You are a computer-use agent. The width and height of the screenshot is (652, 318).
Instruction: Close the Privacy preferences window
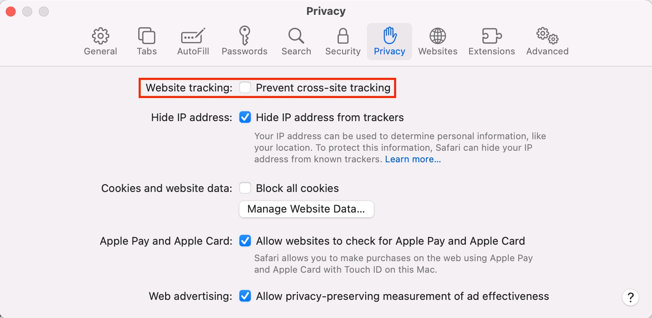tap(11, 12)
